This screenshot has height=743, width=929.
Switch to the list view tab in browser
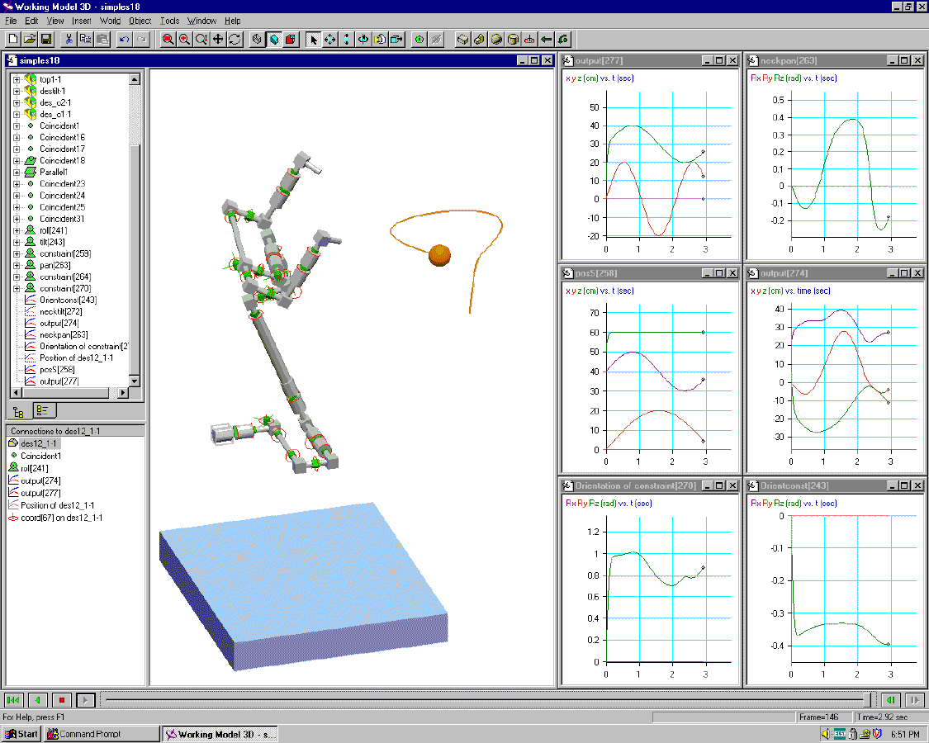tap(45, 410)
